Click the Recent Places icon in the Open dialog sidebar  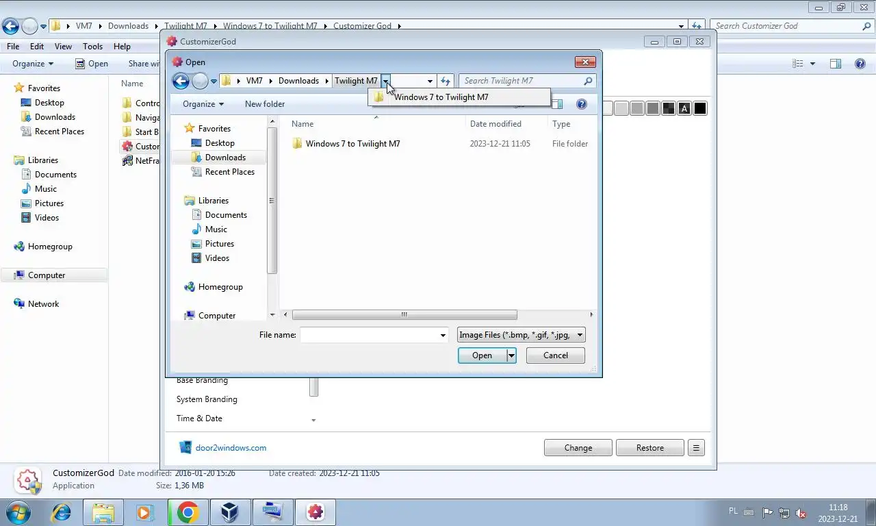tap(196, 172)
